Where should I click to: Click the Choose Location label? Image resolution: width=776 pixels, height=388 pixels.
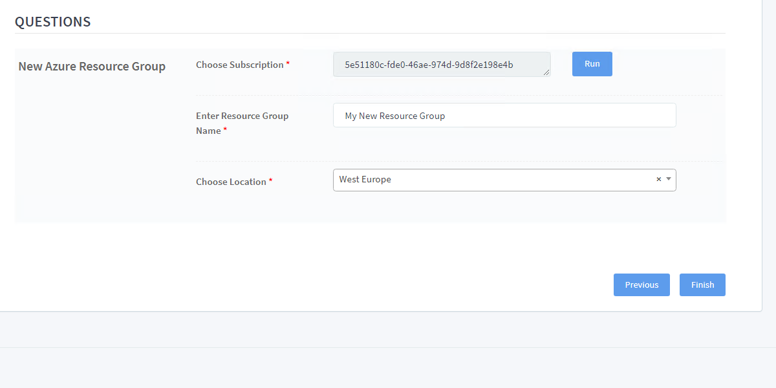pos(231,182)
